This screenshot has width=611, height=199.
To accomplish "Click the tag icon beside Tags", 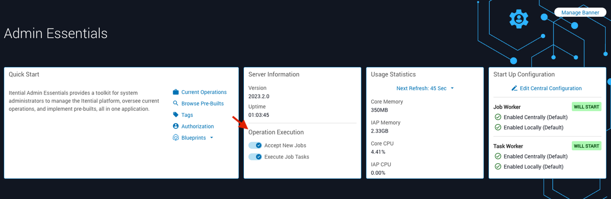I will [176, 115].
